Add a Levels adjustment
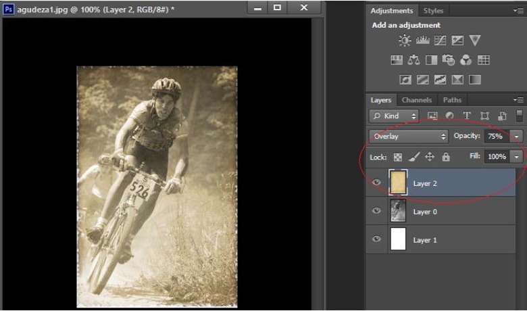Screen dimensions: 527x311 pyautogui.click(x=422, y=41)
